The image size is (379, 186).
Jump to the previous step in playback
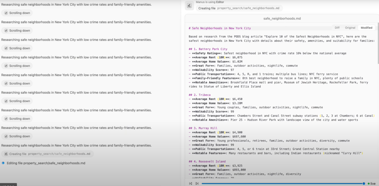point(191,184)
